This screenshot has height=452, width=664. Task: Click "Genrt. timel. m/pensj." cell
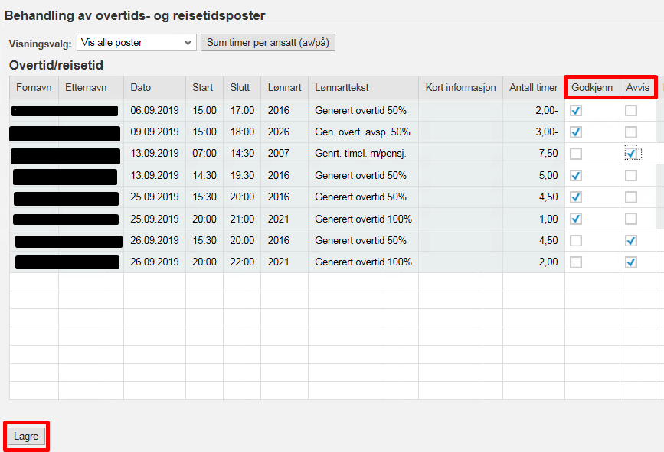[x=363, y=154]
